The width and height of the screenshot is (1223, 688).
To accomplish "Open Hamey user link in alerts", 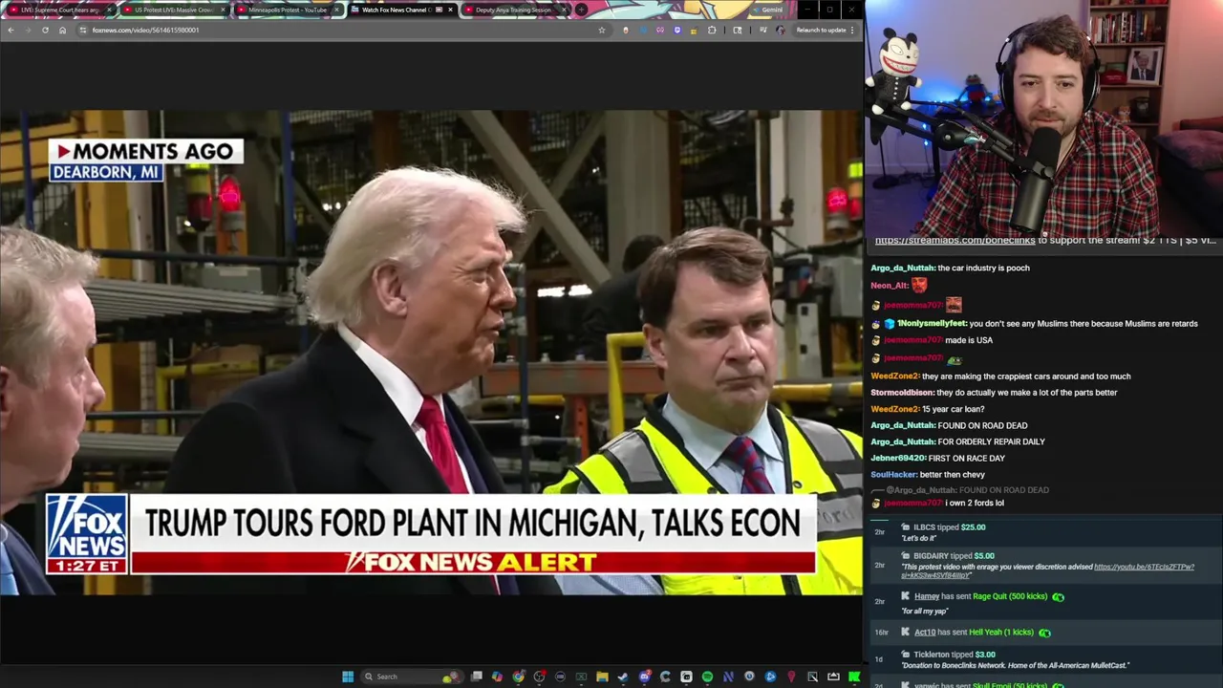I will click(x=927, y=596).
